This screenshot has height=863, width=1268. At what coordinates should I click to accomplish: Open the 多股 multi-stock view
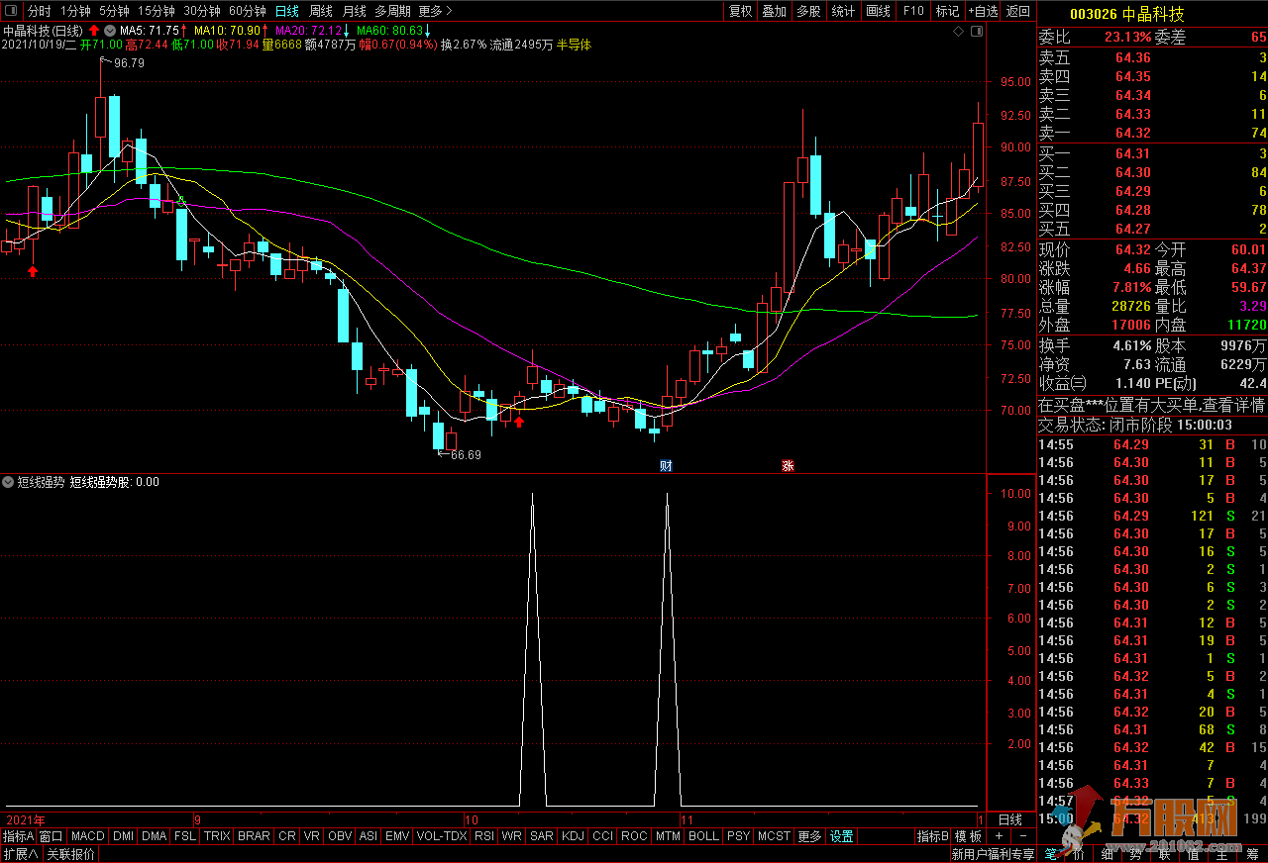(809, 11)
